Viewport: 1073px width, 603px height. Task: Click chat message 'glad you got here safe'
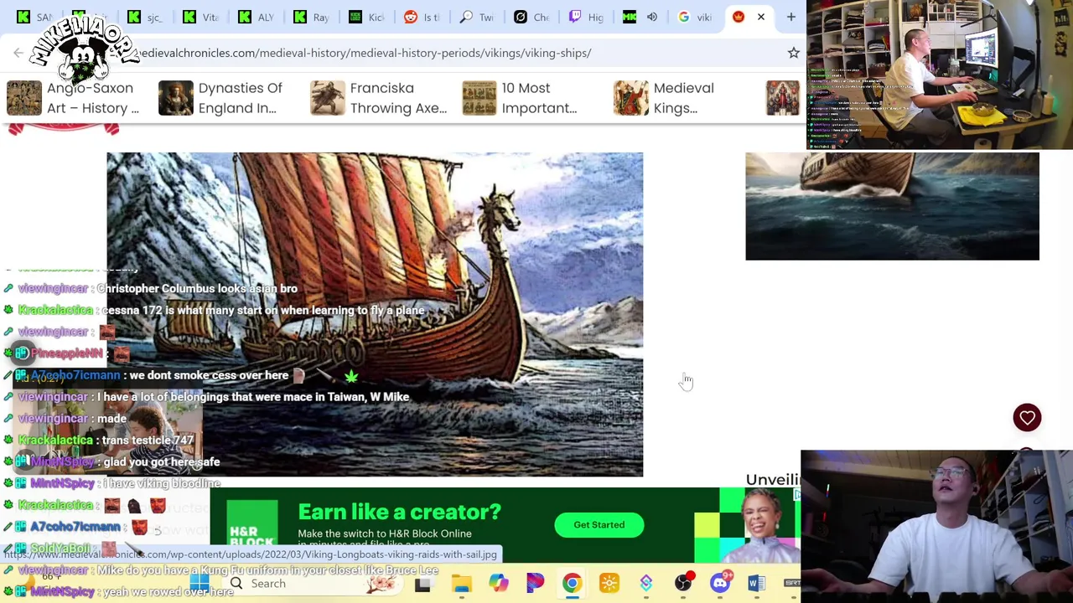(x=162, y=462)
